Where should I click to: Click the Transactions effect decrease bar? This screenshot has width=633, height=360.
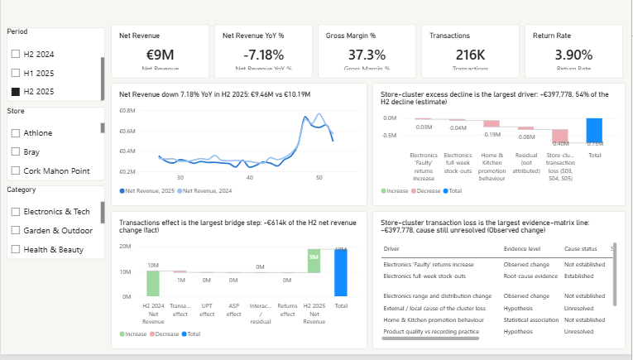coord(180,271)
